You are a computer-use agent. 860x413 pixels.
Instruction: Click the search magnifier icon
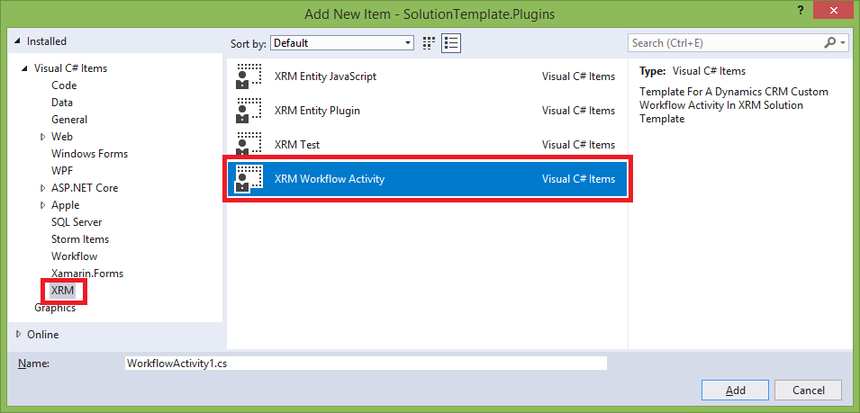830,42
